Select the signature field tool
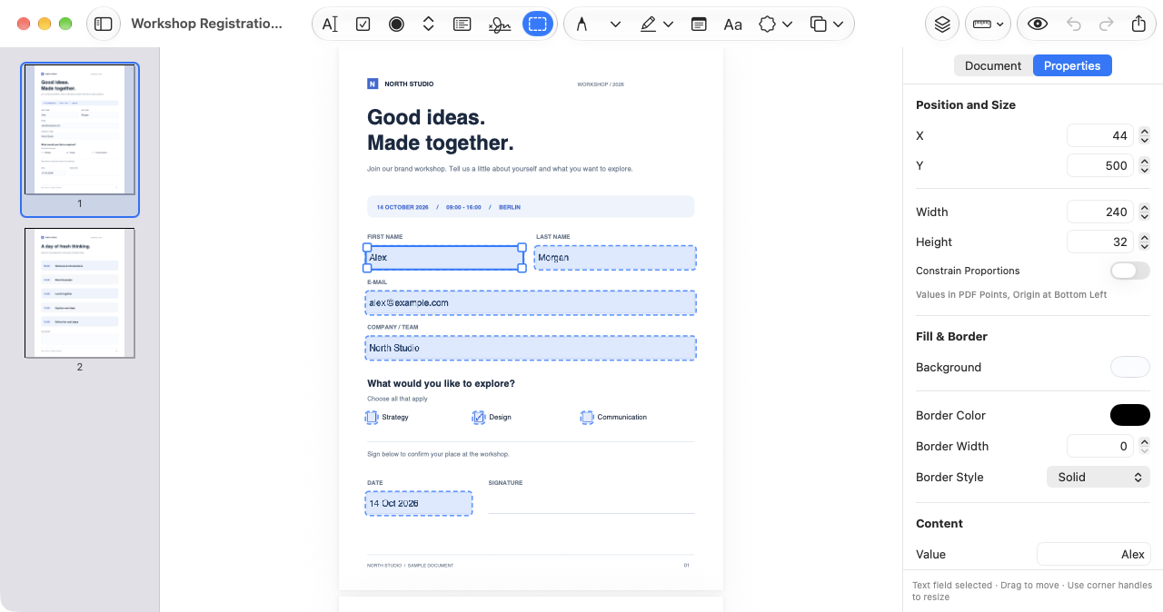Image resolution: width=1163 pixels, height=612 pixels. click(500, 25)
